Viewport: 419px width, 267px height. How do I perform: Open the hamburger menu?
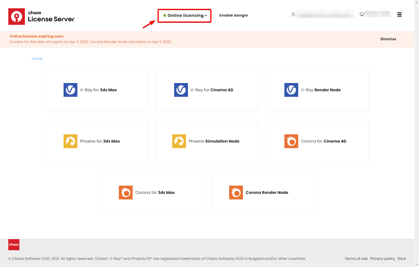(x=399, y=15)
